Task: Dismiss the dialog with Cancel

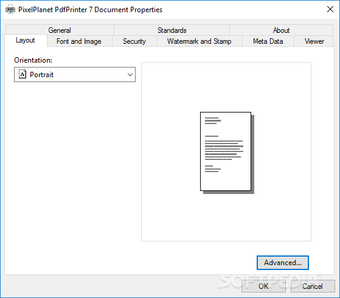Action: click(313, 286)
